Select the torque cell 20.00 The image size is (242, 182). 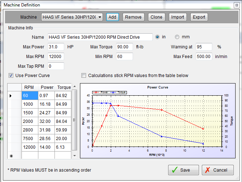[x=63, y=139]
